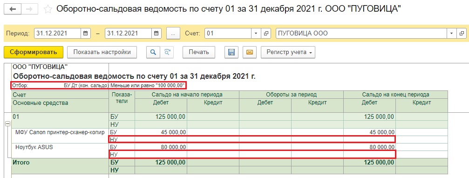
Task: Open the account 01 open-form icon
Action: point(266,34)
